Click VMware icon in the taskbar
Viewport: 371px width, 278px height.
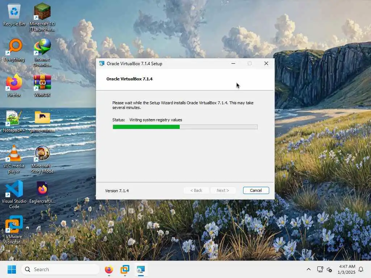[x=125, y=269]
